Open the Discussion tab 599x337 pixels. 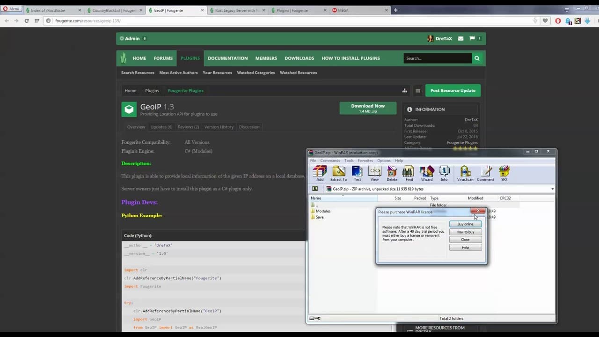tap(249, 127)
